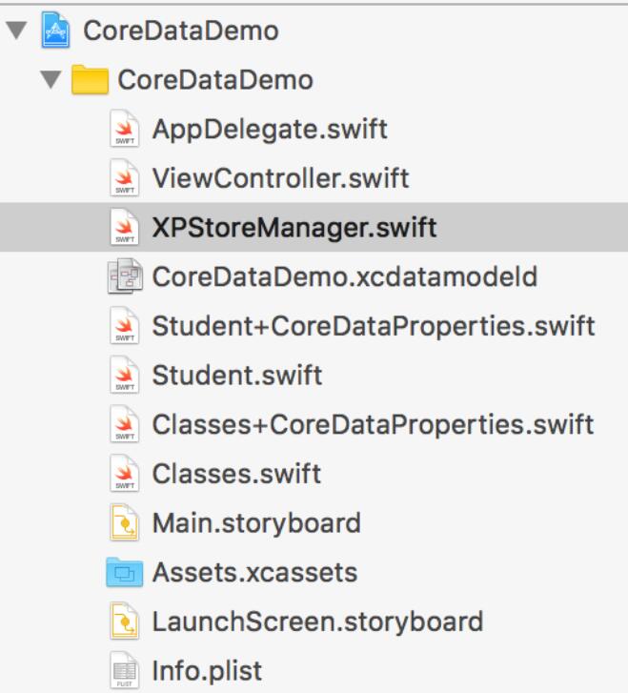This screenshot has width=628, height=693.
Task: Open Student+CoreDataProperties.swift in the navigator
Action: point(373,326)
